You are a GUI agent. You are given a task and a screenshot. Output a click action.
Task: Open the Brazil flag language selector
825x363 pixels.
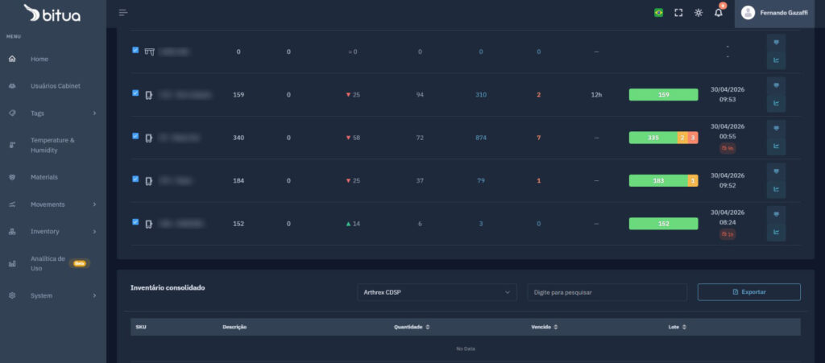(658, 13)
